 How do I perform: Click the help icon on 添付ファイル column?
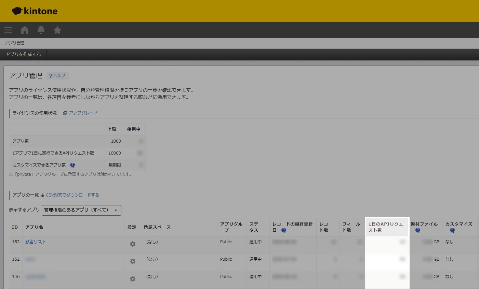click(x=417, y=230)
